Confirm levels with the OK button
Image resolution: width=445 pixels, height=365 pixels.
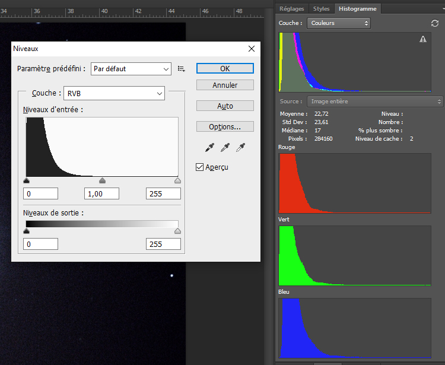tap(225, 68)
